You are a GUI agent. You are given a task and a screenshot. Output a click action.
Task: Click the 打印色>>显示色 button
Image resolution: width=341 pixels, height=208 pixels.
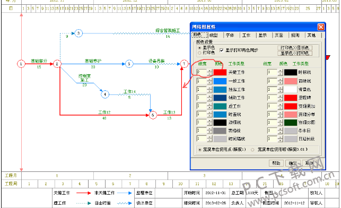(x=295, y=48)
